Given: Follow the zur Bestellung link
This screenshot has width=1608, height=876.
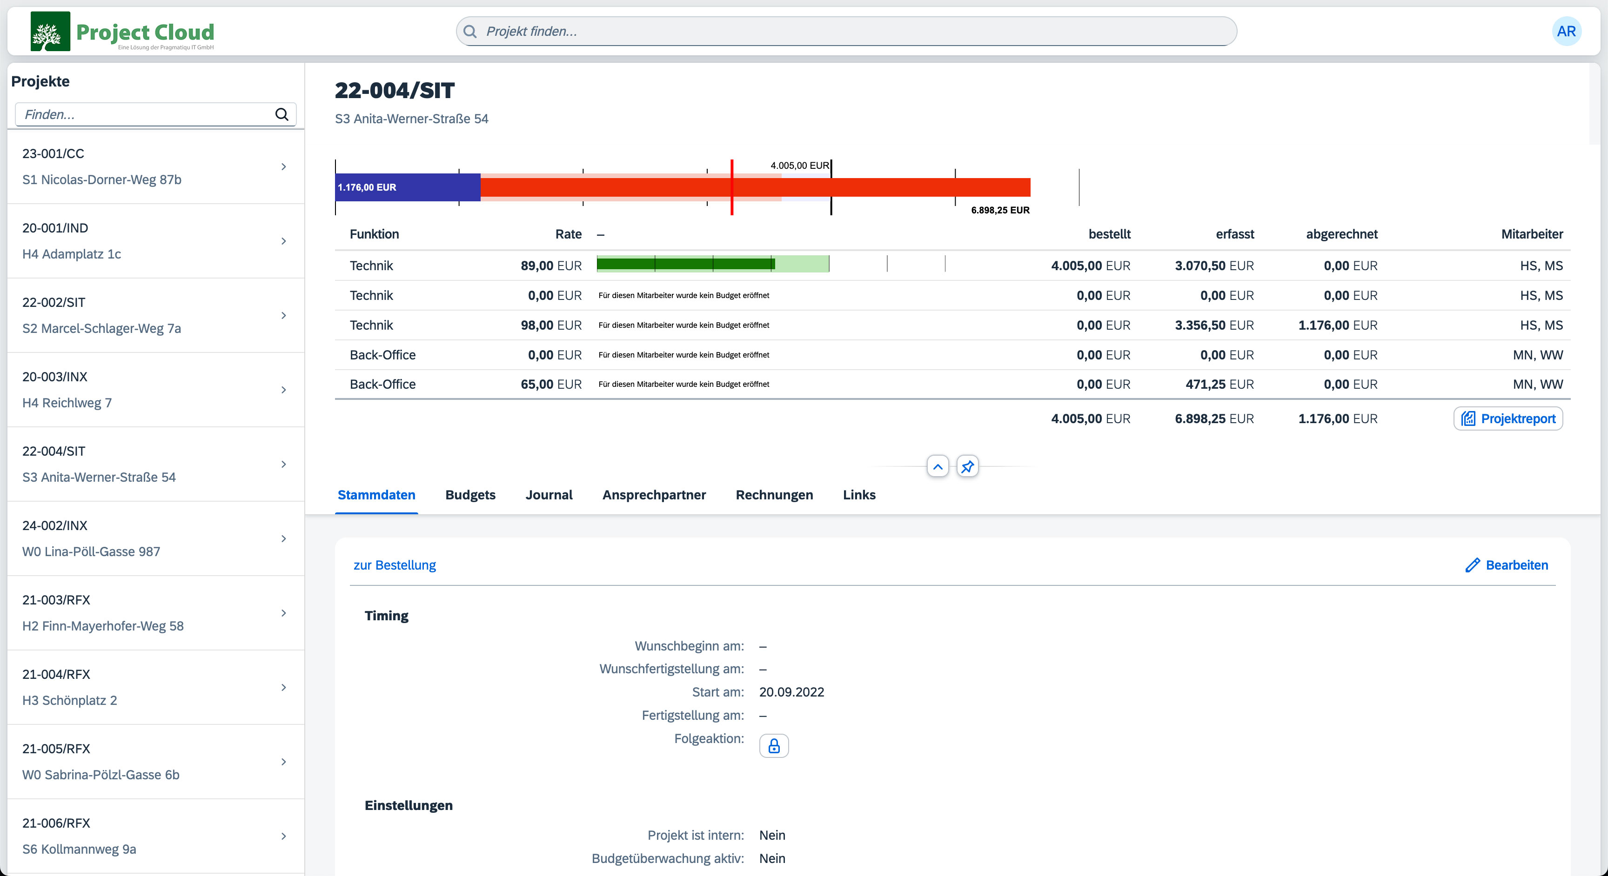Looking at the screenshot, I should [x=395, y=565].
